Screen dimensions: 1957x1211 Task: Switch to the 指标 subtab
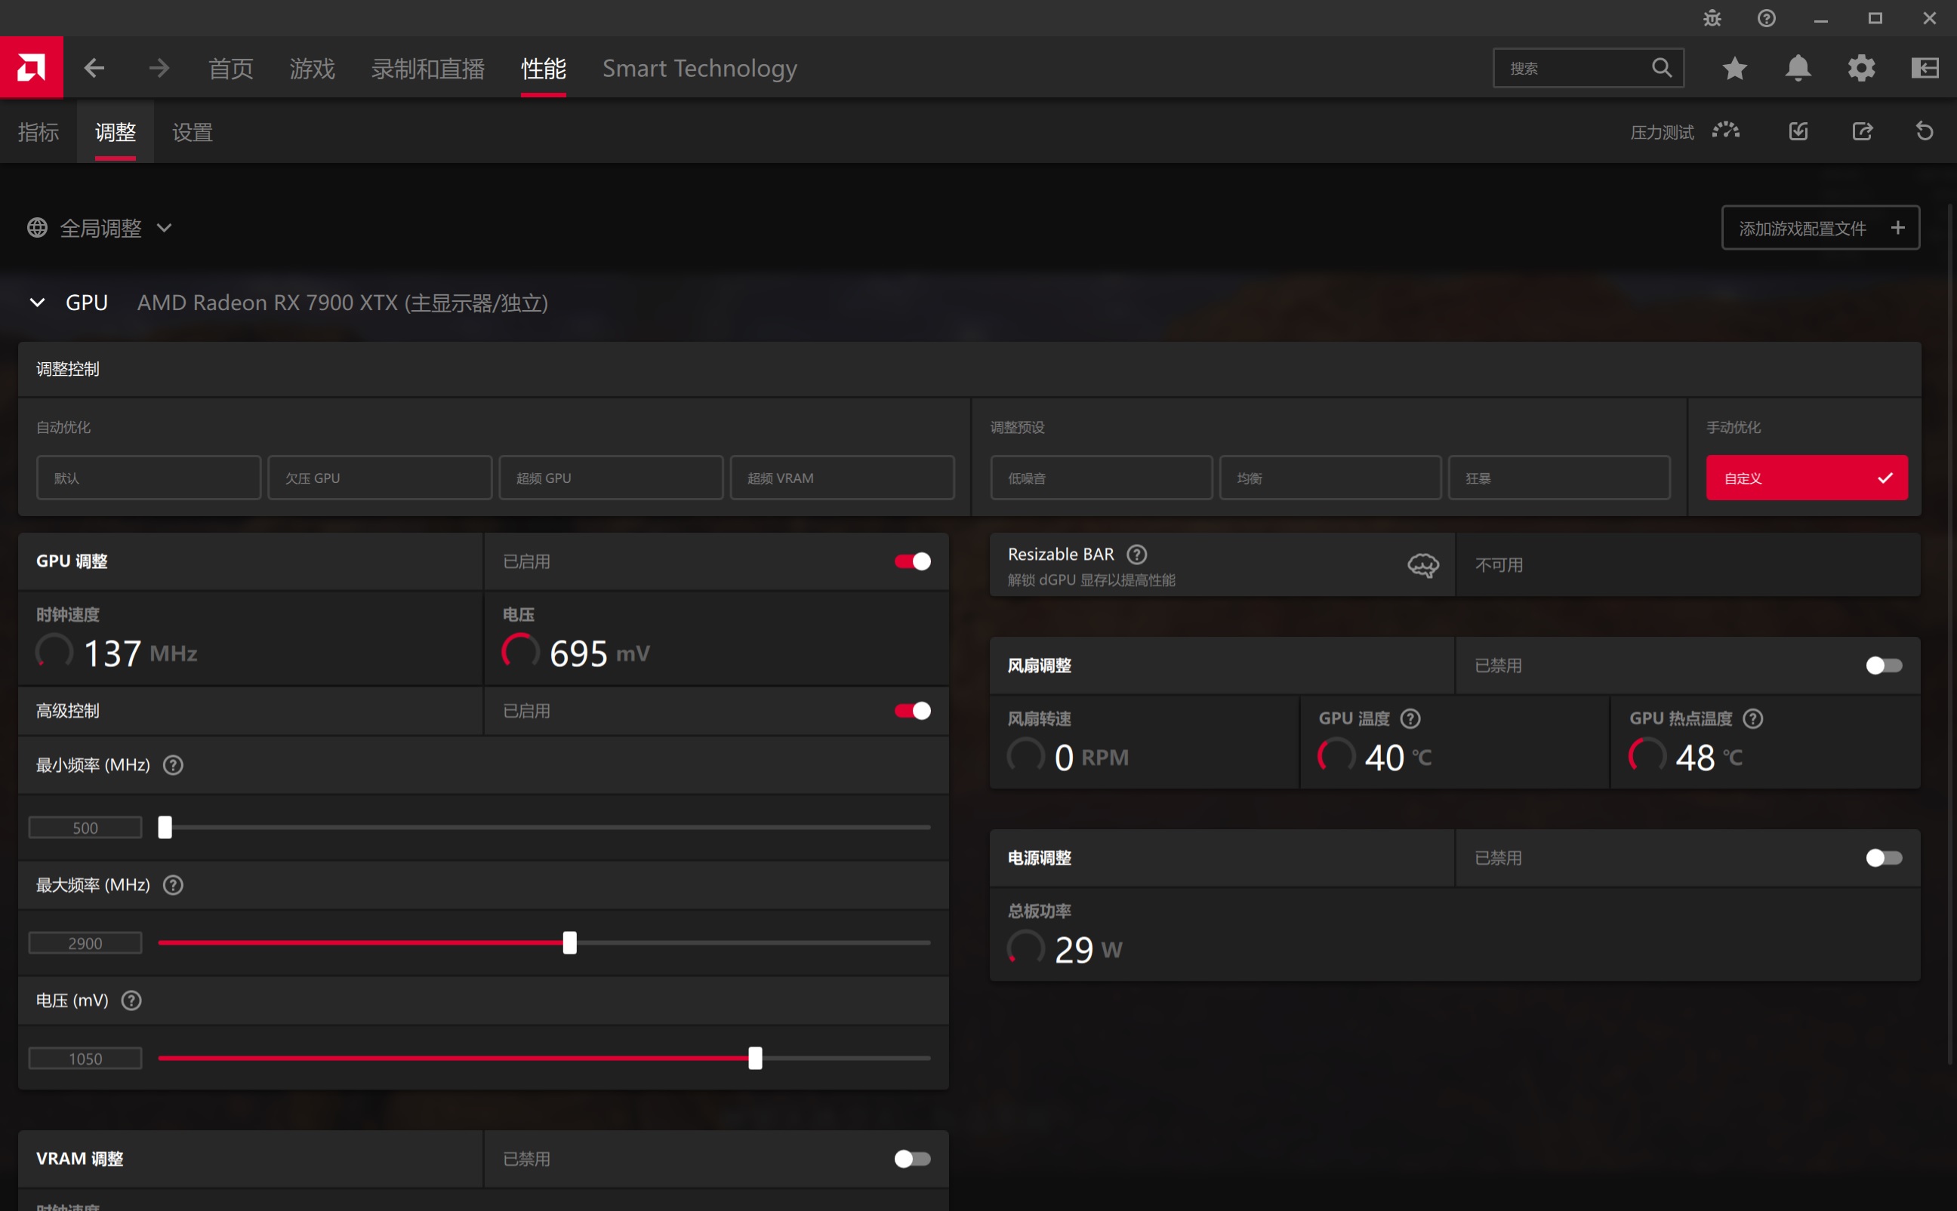(x=39, y=132)
